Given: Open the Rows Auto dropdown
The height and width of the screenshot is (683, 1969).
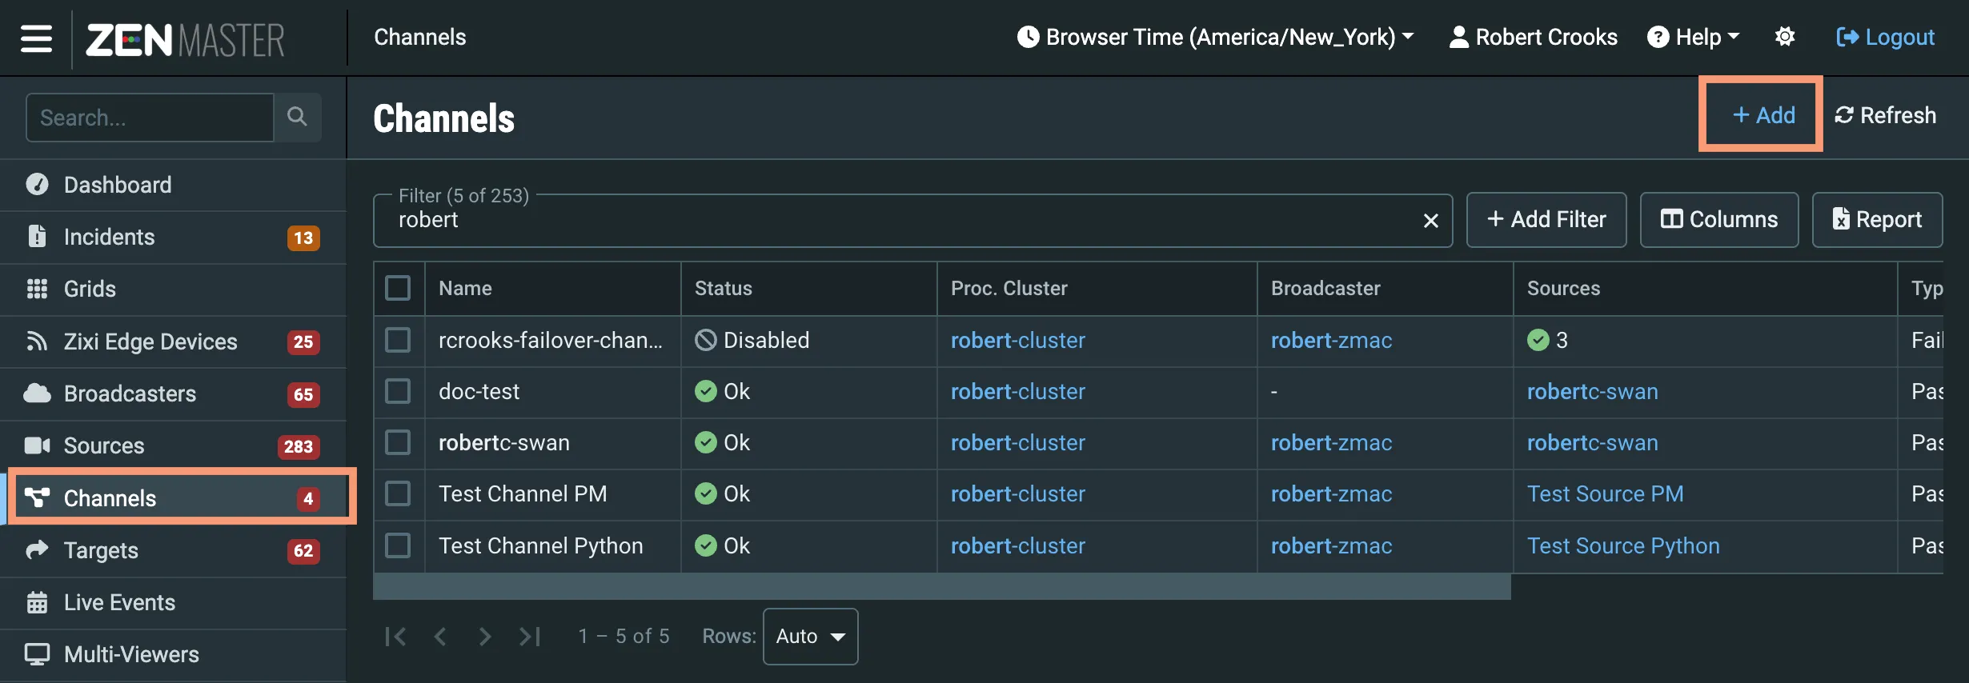Looking at the screenshot, I should [x=811, y=637].
